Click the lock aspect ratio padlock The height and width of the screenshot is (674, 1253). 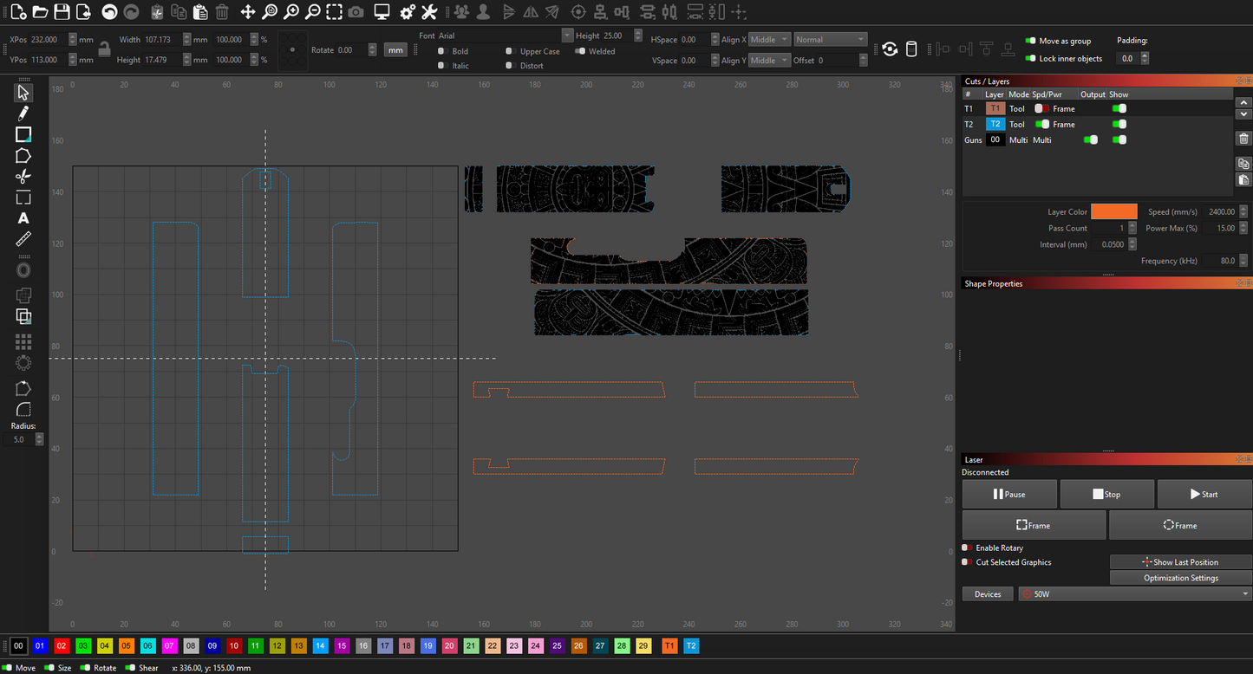tap(103, 49)
